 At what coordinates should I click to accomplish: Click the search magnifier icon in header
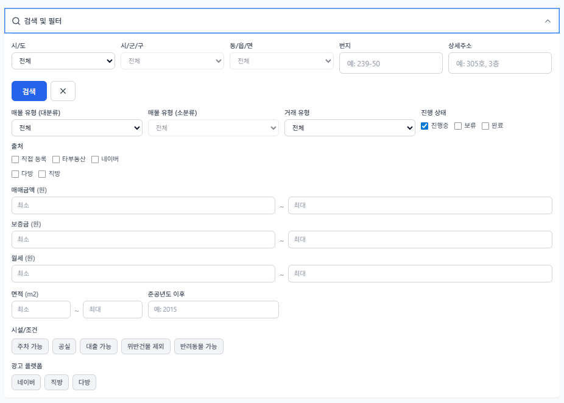tap(16, 21)
